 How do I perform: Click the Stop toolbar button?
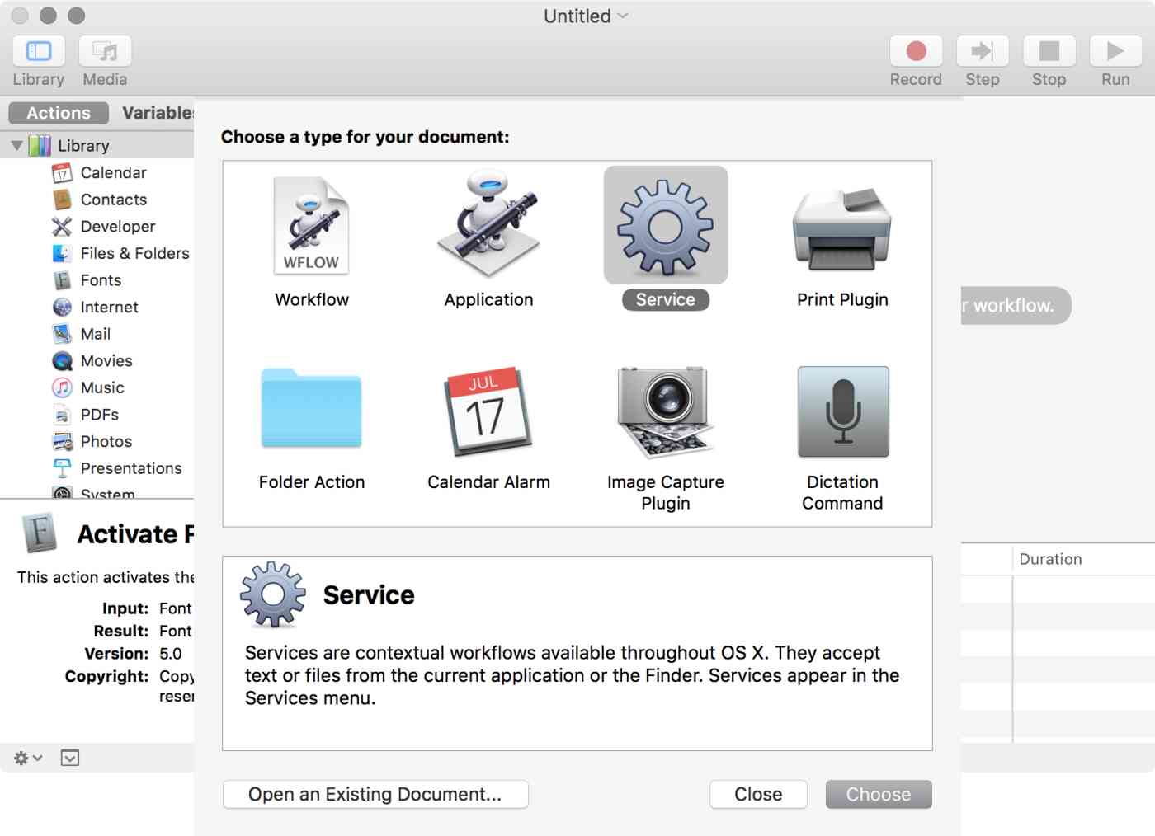pyautogui.click(x=1049, y=51)
